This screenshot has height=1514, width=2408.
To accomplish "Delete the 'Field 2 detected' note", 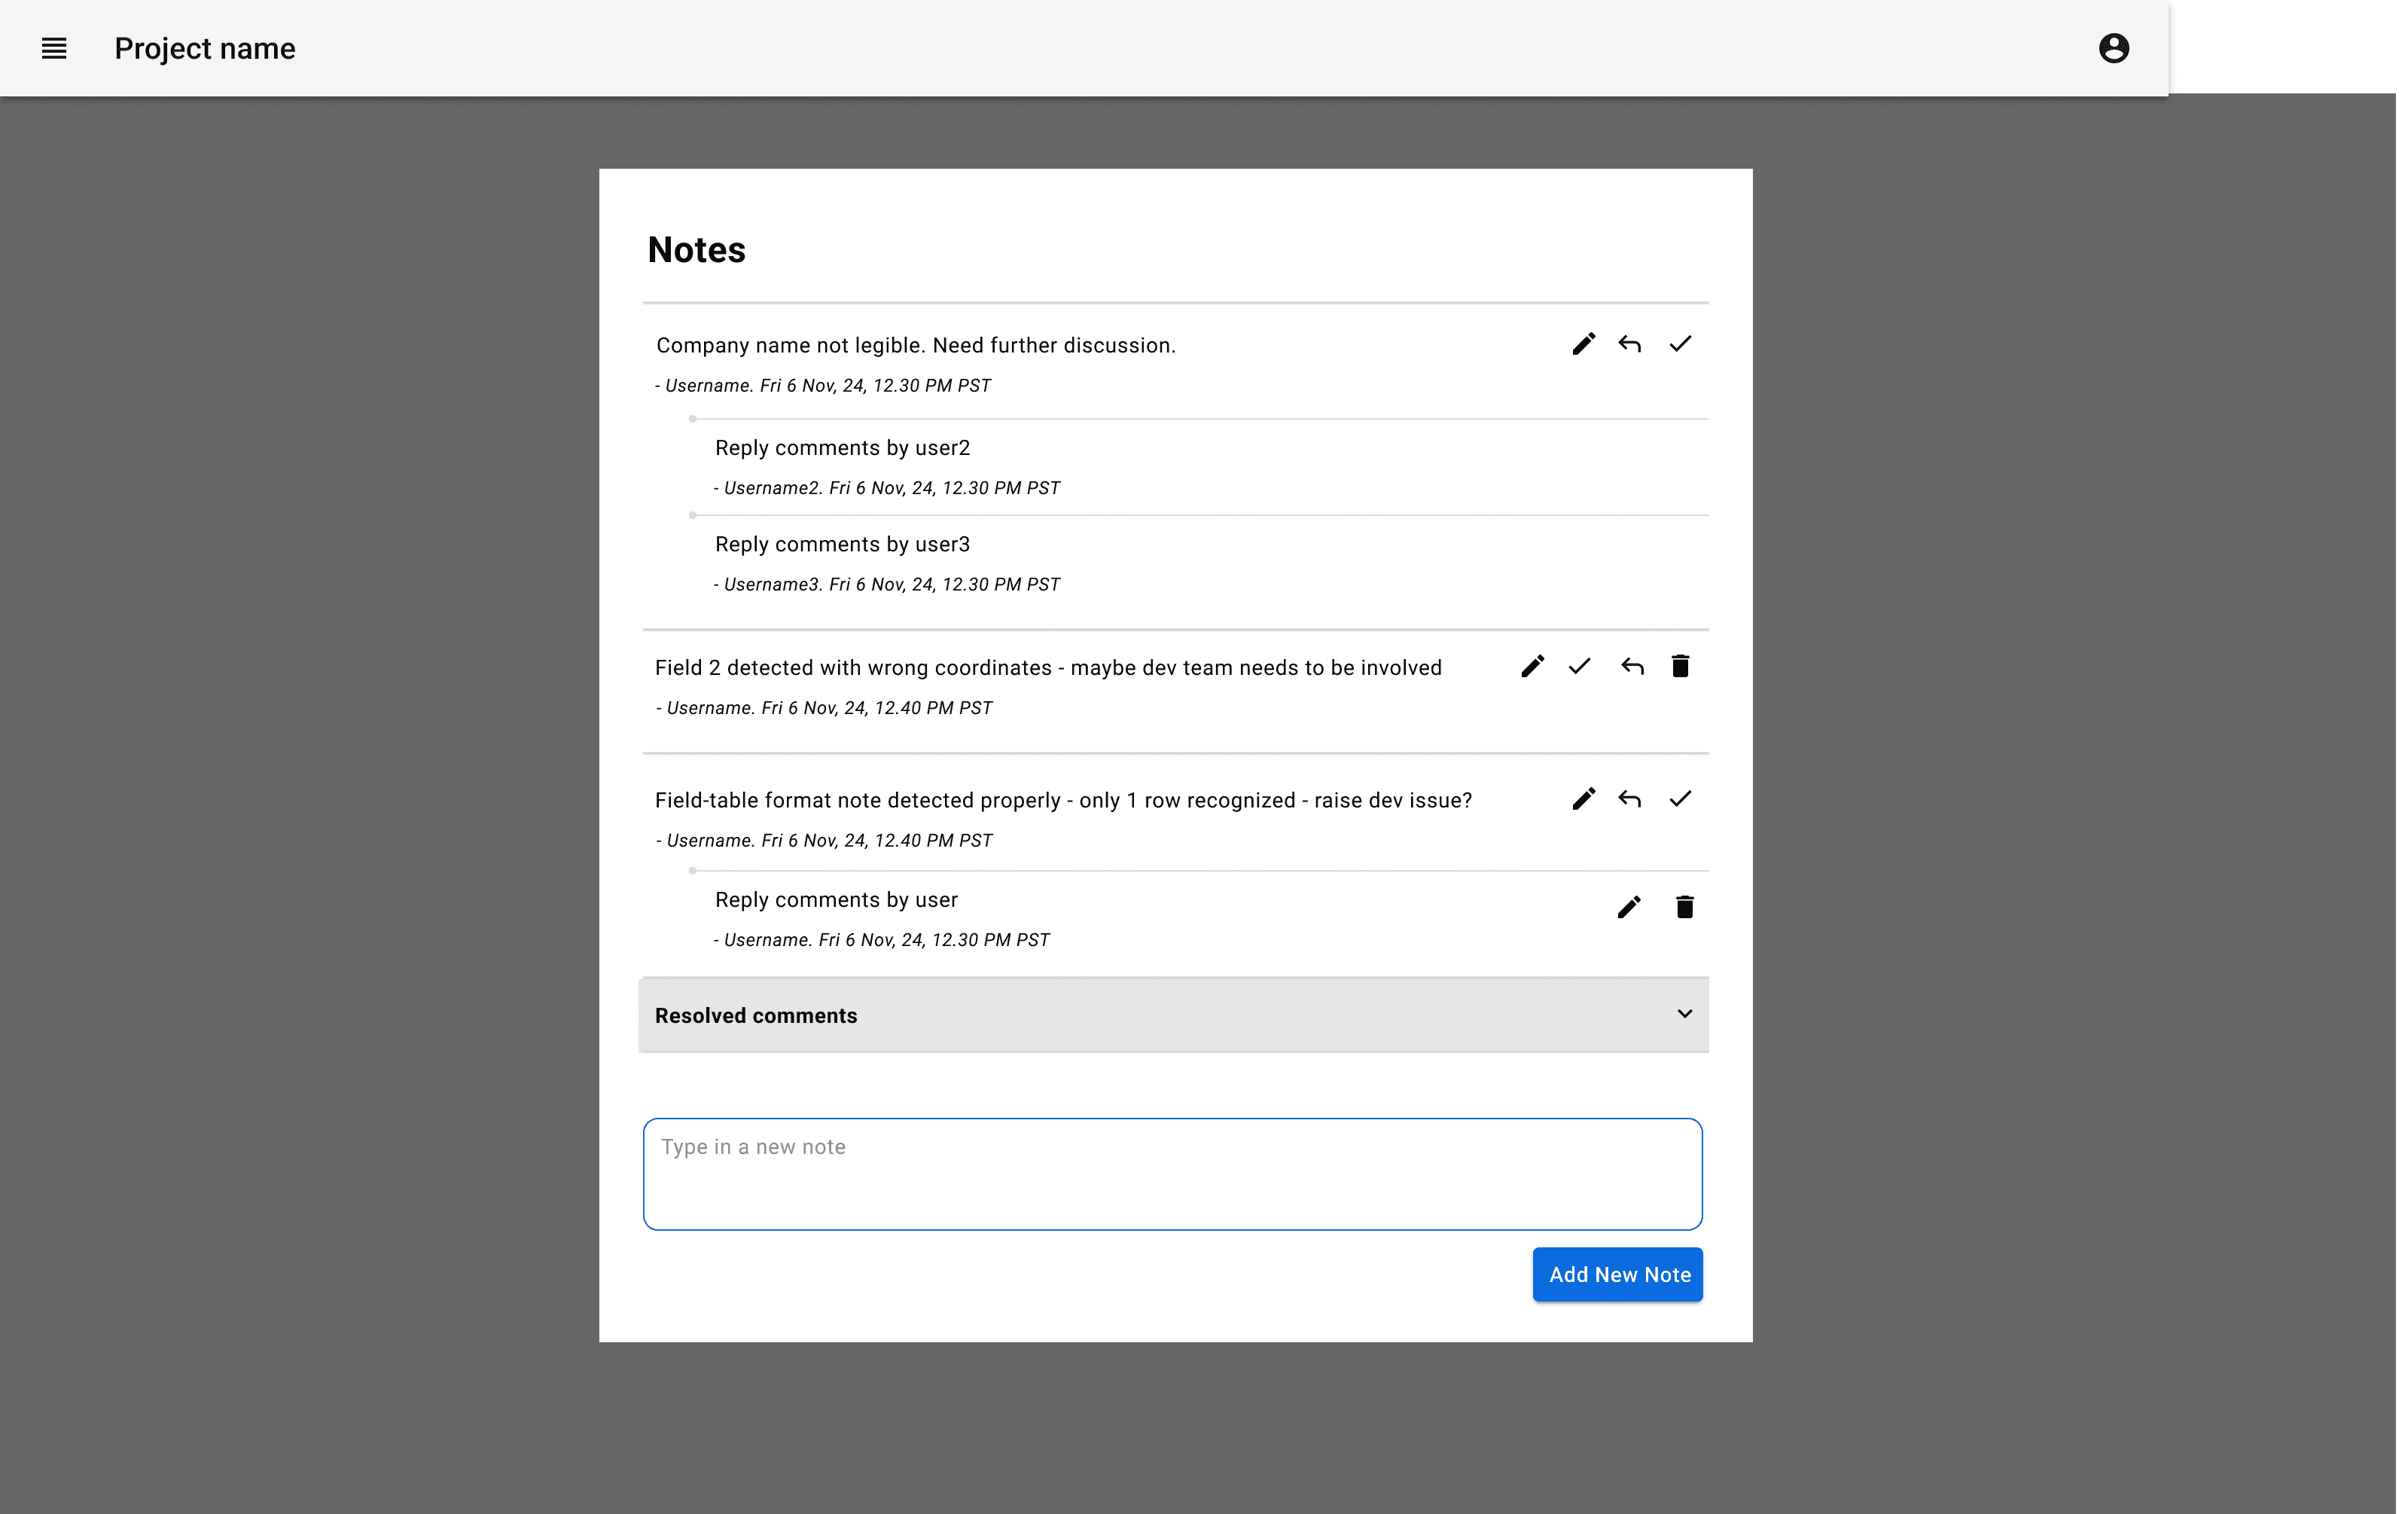I will [x=1680, y=667].
